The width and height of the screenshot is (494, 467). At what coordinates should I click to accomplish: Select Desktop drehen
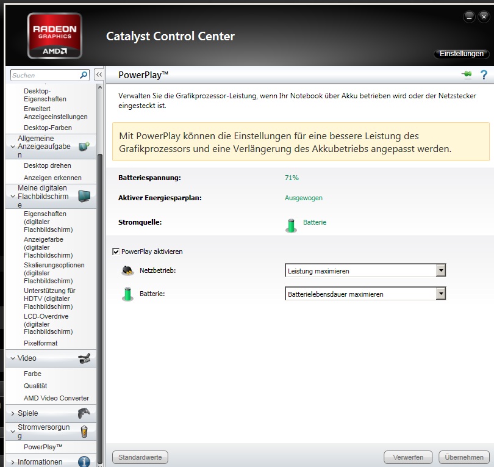(x=47, y=165)
